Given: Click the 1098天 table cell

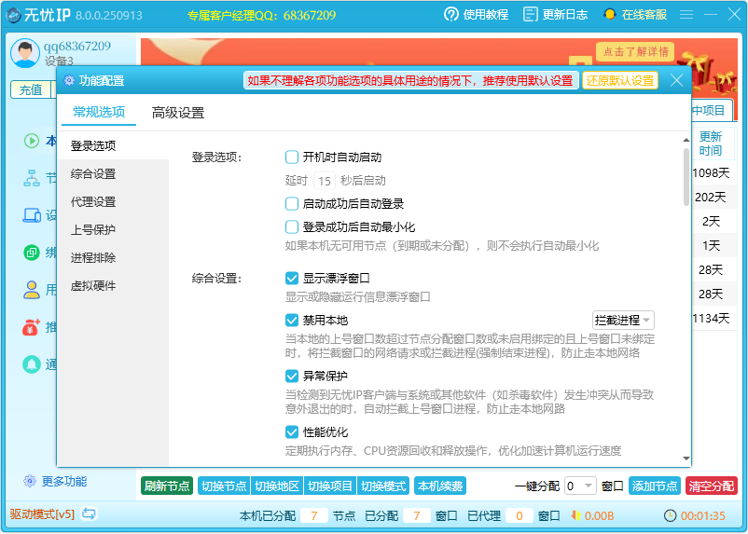Looking at the screenshot, I should coord(711,173).
